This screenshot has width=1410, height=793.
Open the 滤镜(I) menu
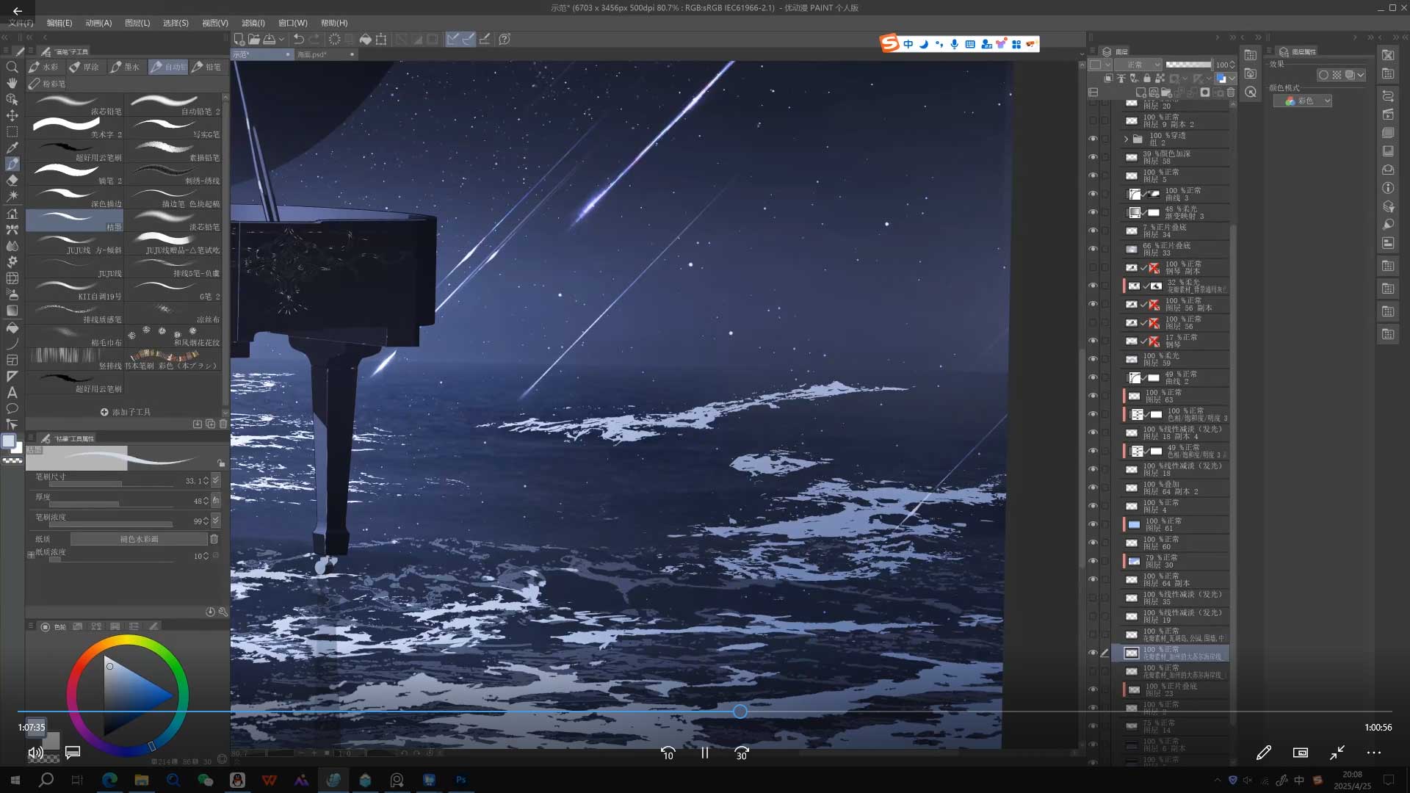pos(253,23)
